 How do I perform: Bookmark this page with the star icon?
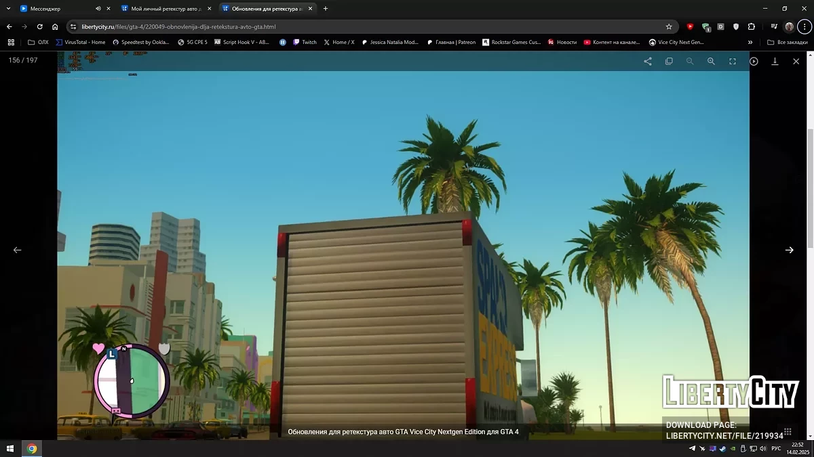click(669, 26)
